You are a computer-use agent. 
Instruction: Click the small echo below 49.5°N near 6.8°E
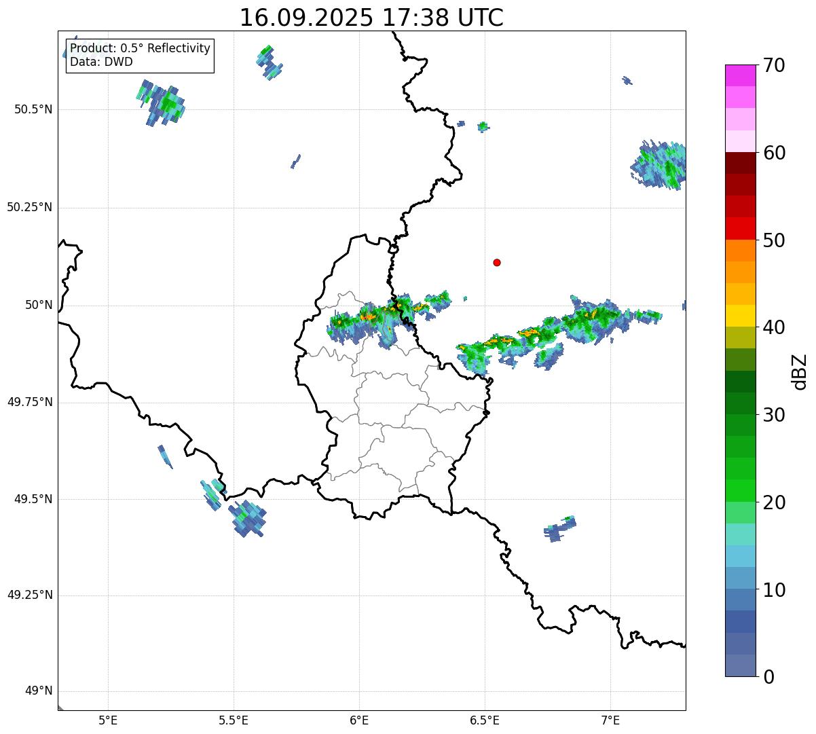(560, 528)
